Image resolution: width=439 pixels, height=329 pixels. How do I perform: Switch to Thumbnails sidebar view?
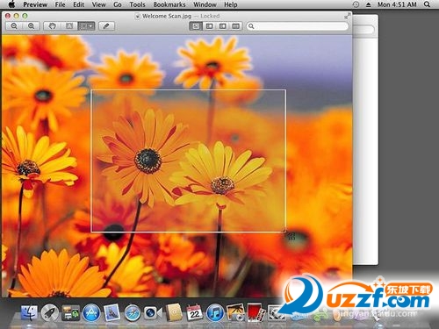209,26
